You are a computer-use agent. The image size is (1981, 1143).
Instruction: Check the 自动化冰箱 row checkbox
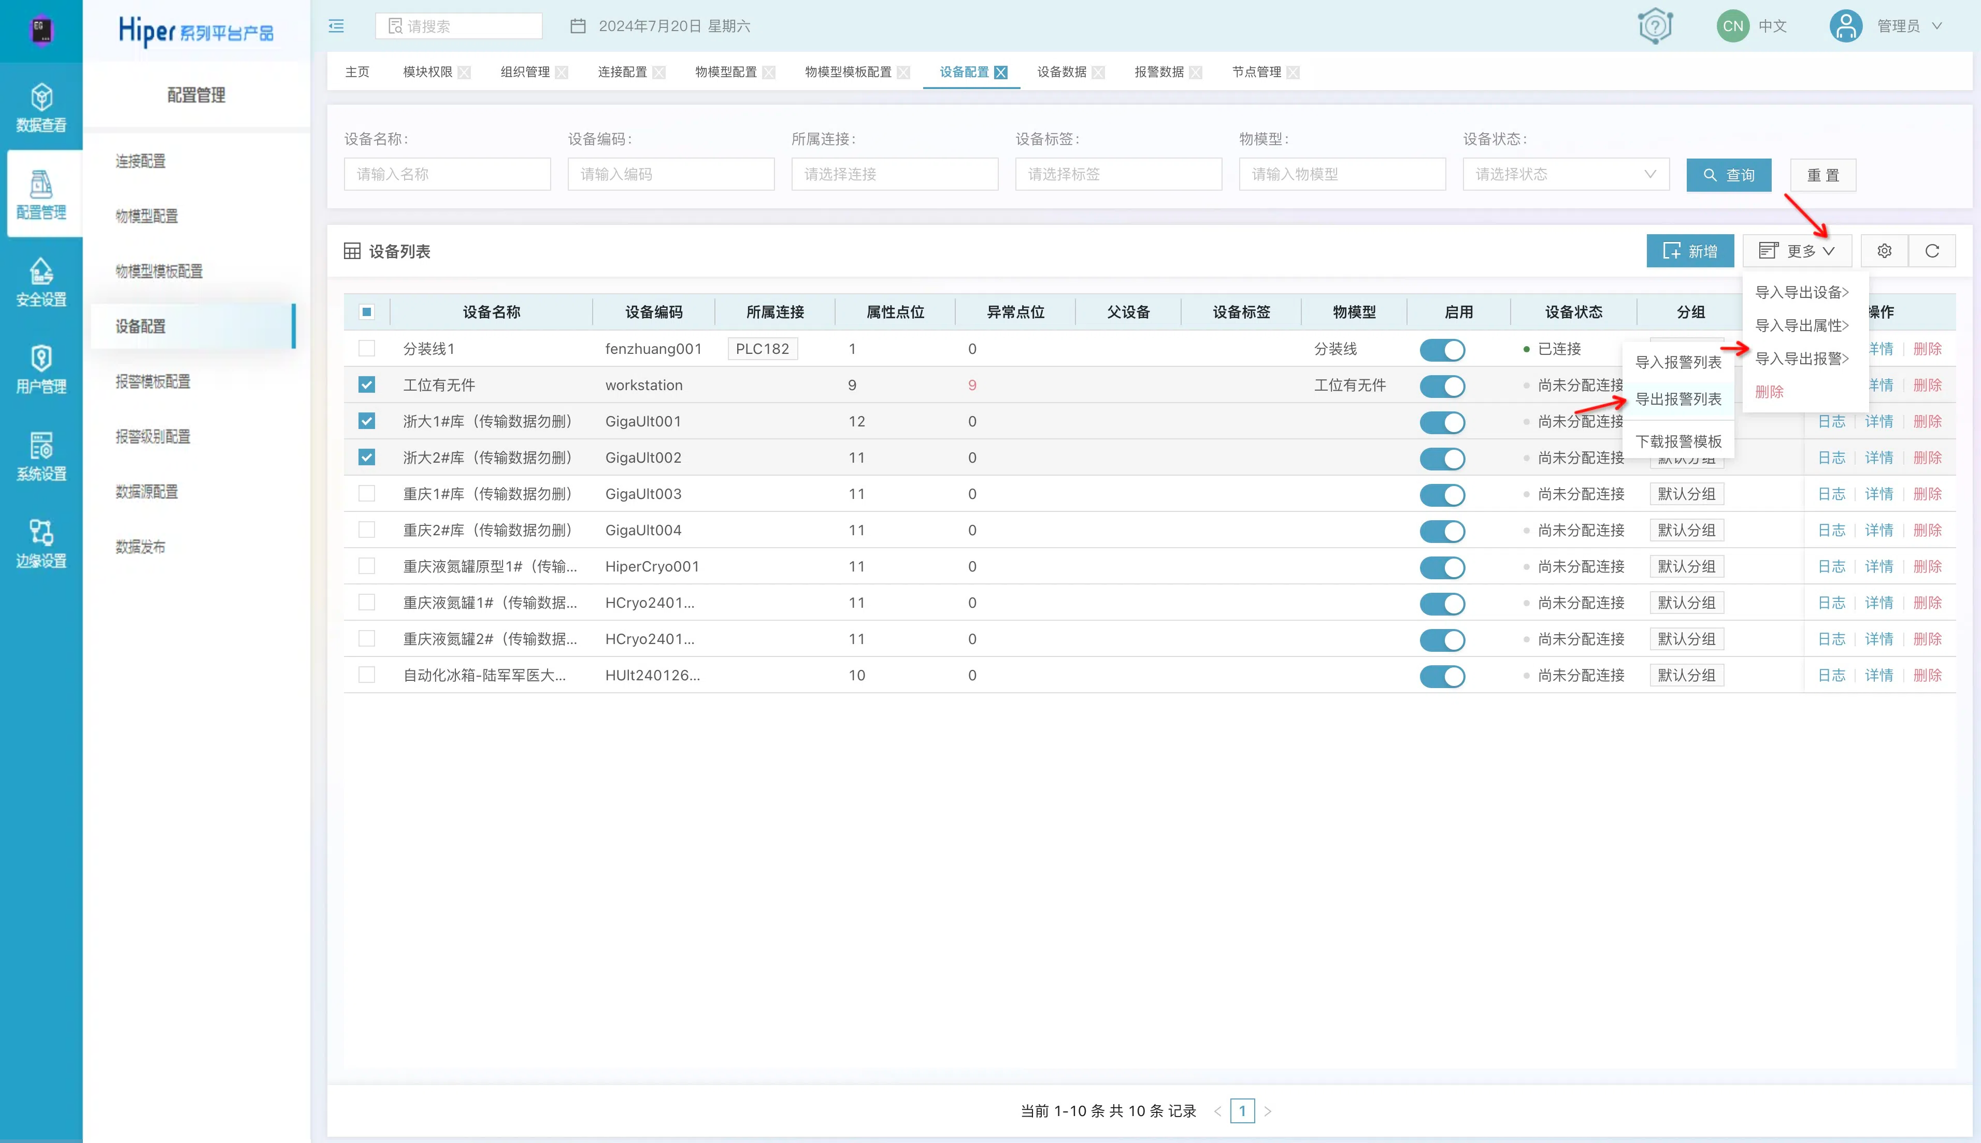367,674
